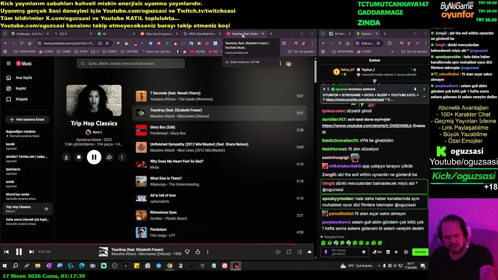Image resolution: width=498 pixels, height=280 pixels.
Task: Open chat settings gear in Kick chat
Action: click(396, 252)
